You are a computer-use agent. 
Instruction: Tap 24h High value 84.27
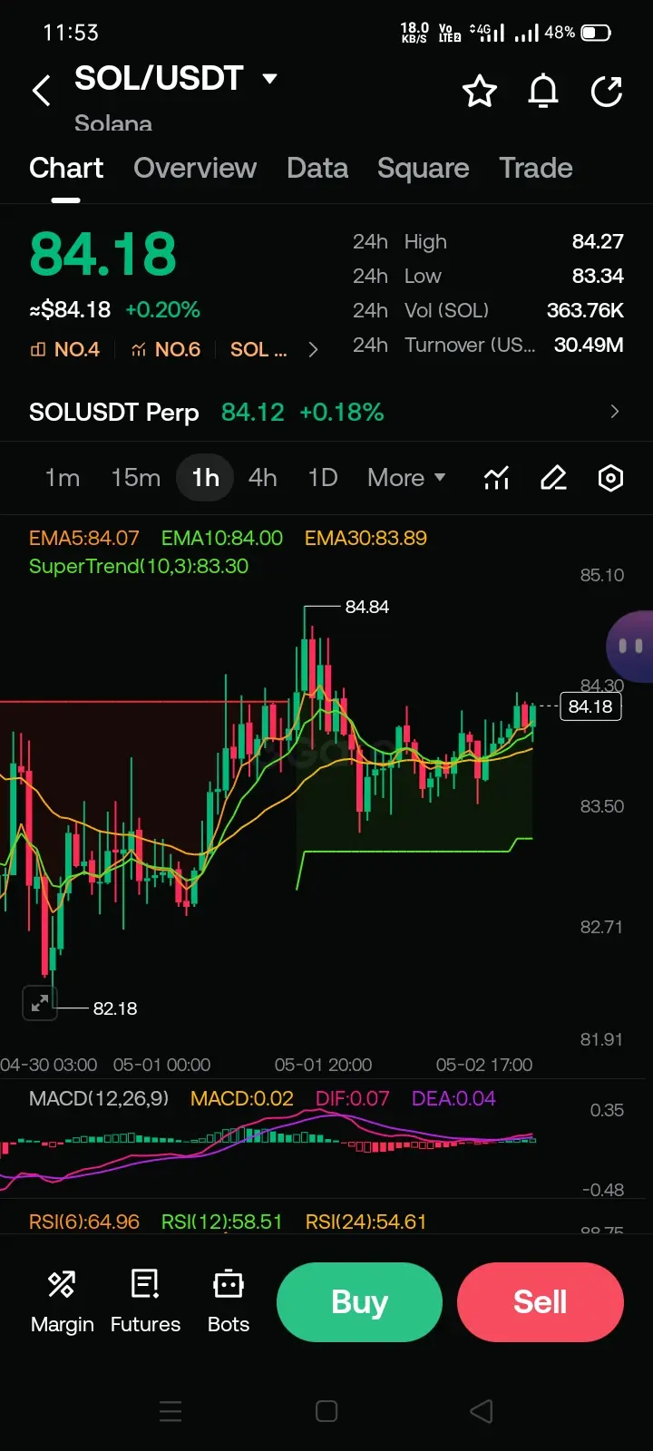tap(598, 241)
